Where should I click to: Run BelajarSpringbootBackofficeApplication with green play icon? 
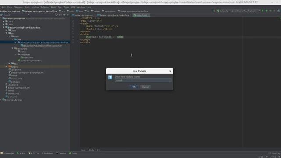pyautogui.click(x=263, y=11)
